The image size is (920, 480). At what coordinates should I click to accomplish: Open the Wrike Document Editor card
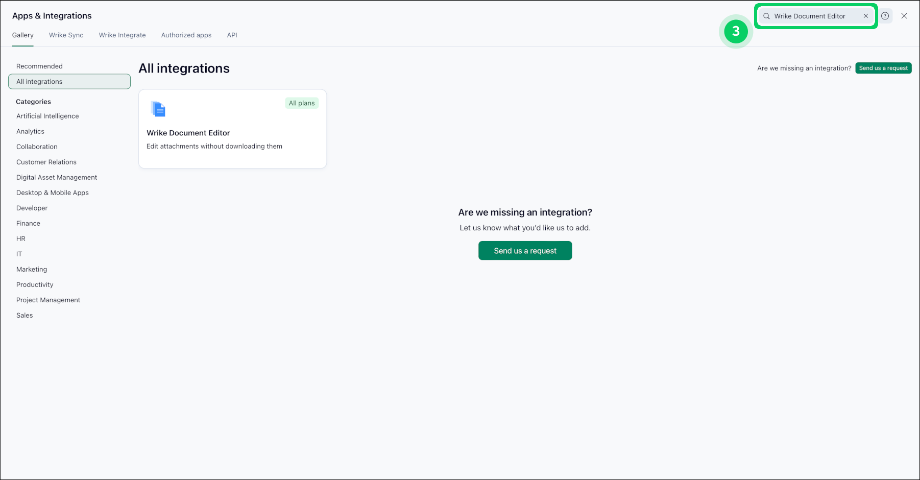[232, 133]
